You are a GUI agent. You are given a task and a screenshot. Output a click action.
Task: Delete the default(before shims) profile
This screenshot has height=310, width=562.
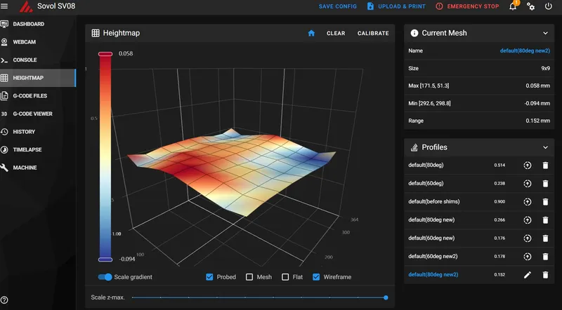click(545, 201)
